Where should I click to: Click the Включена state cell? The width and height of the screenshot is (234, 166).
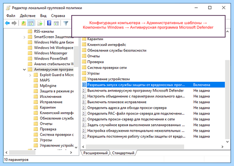[x=202, y=85]
